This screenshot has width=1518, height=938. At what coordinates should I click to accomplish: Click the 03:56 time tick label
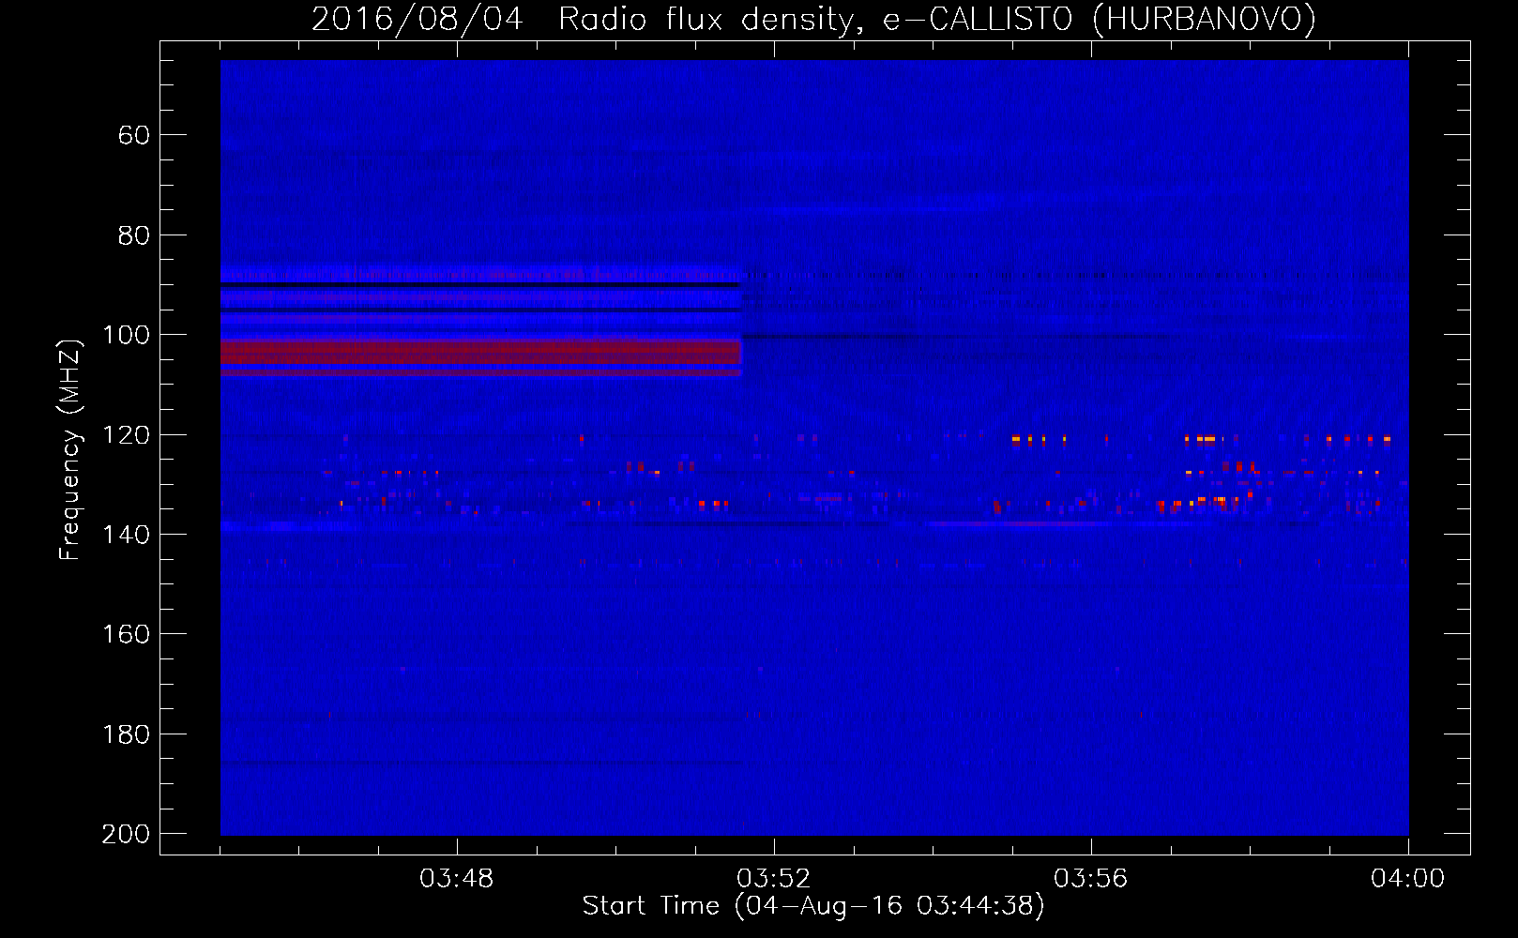(1091, 879)
